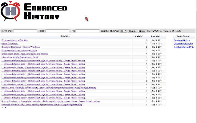The width and height of the screenshot is (197, 123).
Task: Open the Inbox Gmail history link
Action: point(20,57)
